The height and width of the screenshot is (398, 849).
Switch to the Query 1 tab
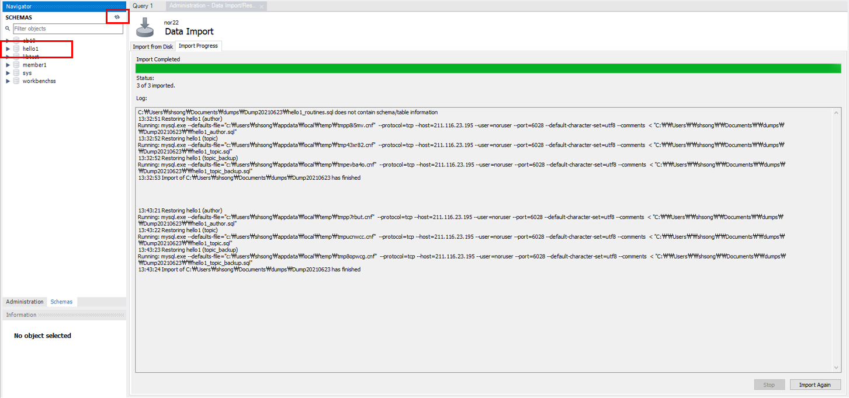coord(143,6)
